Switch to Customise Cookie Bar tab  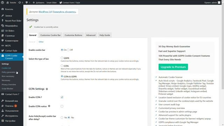50,35
